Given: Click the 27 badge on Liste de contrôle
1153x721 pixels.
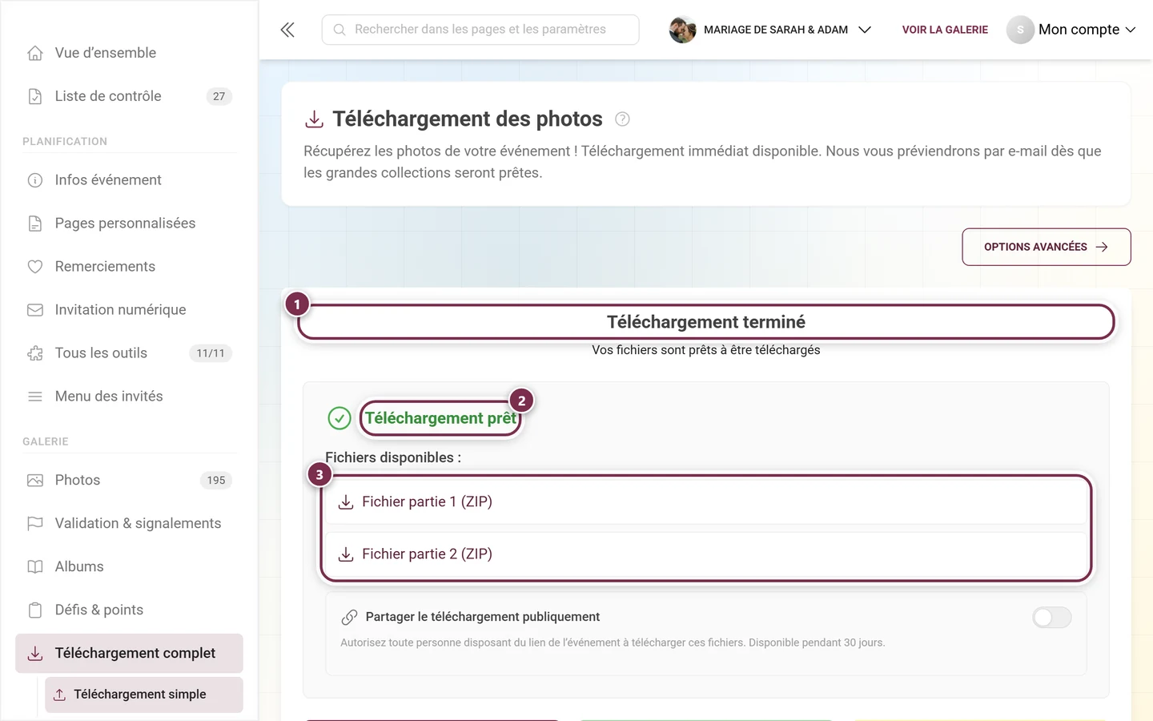Looking at the screenshot, I should 219,96.
